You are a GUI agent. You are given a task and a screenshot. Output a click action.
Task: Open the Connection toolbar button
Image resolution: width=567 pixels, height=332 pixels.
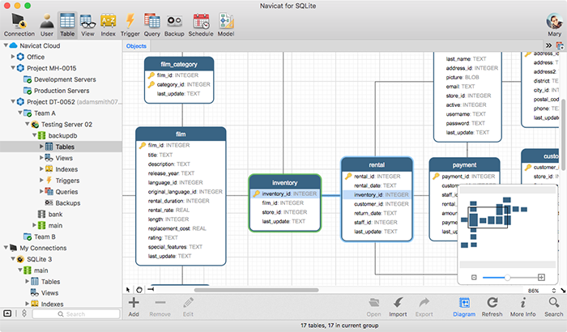19,25
